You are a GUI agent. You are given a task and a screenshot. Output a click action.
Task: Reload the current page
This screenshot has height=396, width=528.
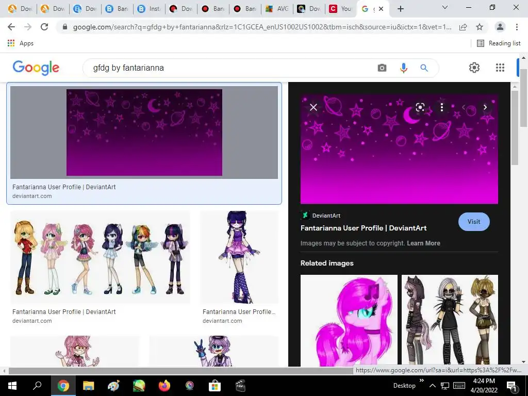(44, 27)
